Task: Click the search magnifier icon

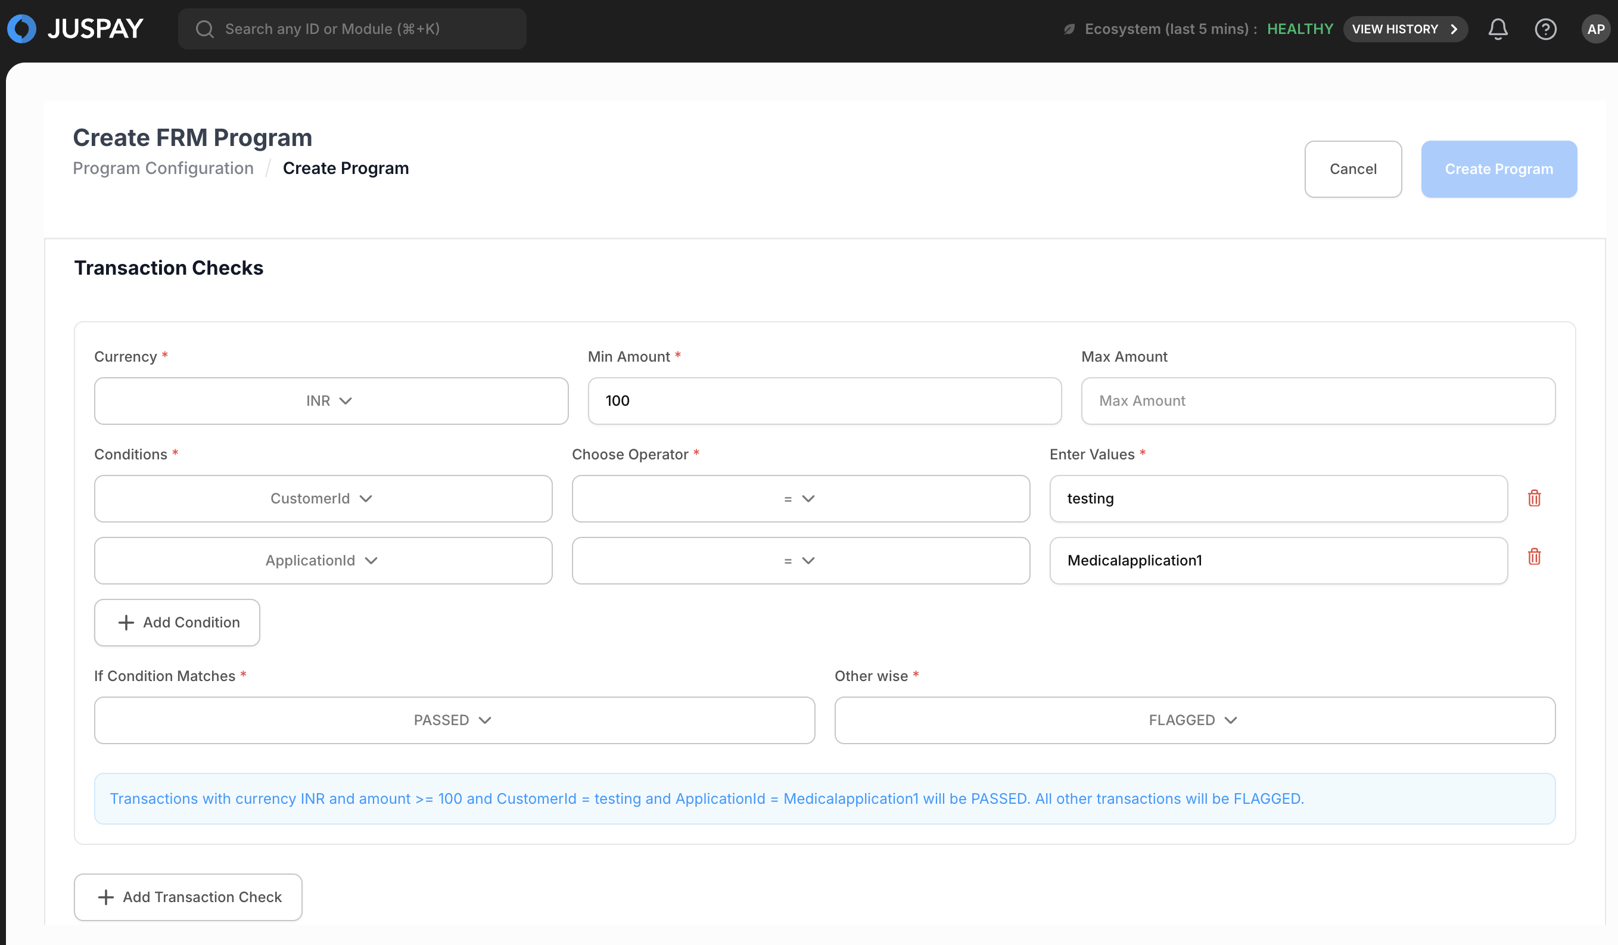Action: tap(205, 29)
